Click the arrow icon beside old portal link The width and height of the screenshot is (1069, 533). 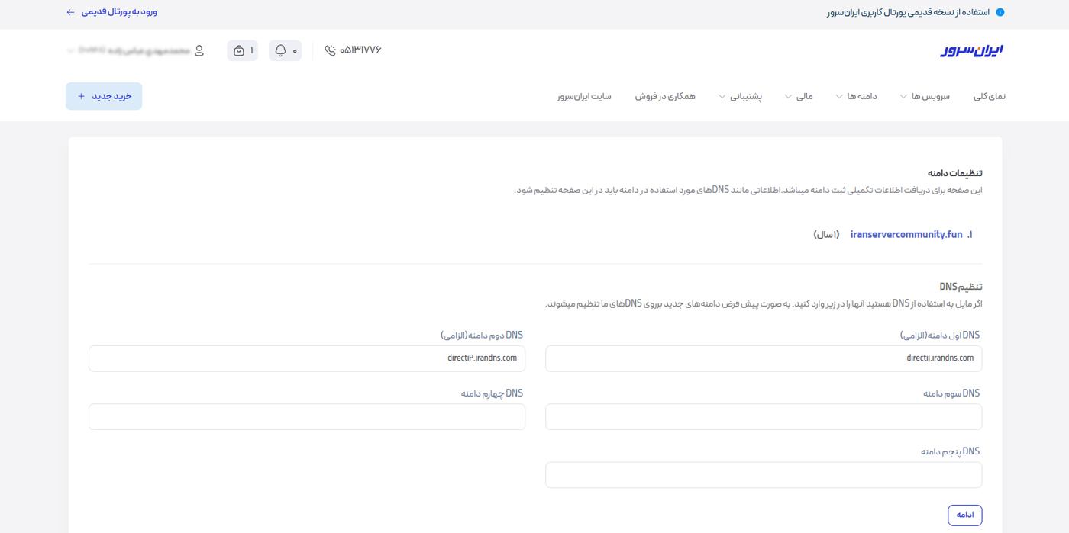coord(70,12)
